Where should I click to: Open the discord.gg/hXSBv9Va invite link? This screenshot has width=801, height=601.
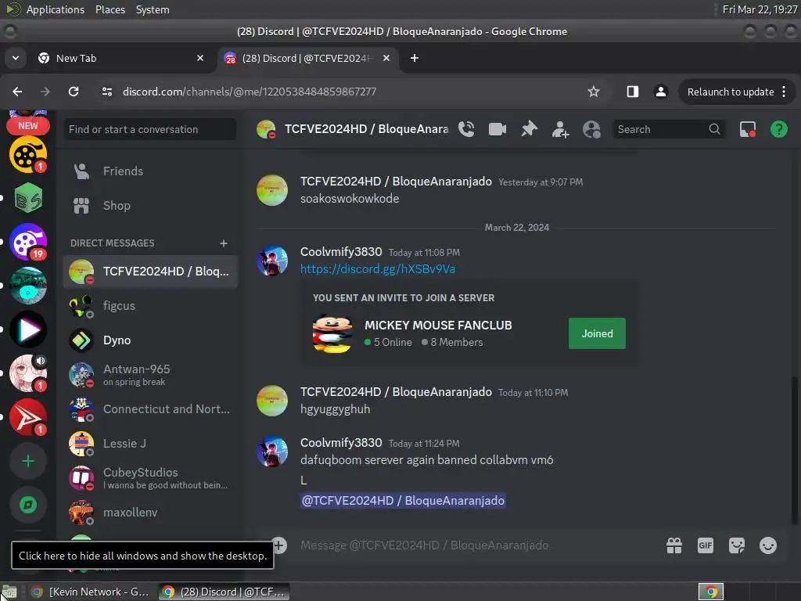tap(378, 269)
